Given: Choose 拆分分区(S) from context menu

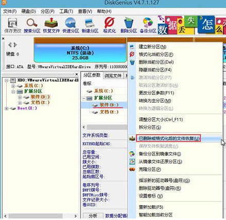Looking at the screenshot, I should pyautogui.click(x=150, y=127).
